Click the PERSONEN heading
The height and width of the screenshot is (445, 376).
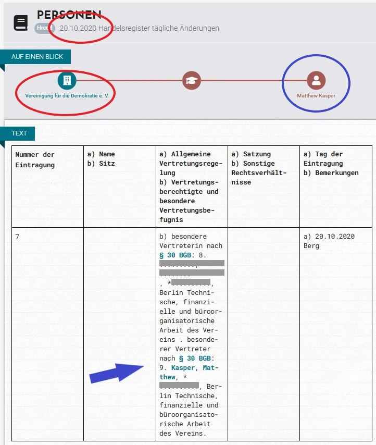69,15
